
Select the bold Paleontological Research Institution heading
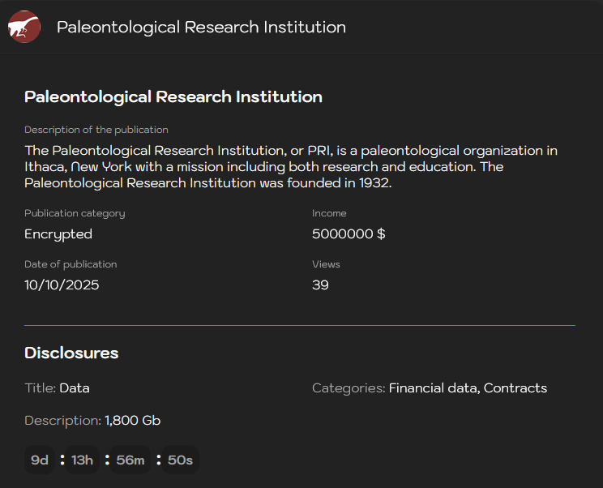pos(173,97)
